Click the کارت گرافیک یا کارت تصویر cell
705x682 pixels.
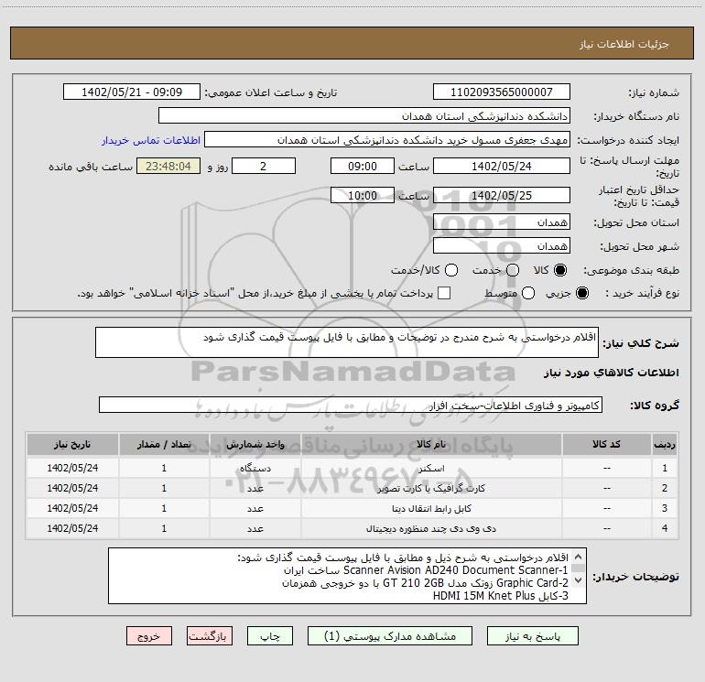click(x=431, y=488)
